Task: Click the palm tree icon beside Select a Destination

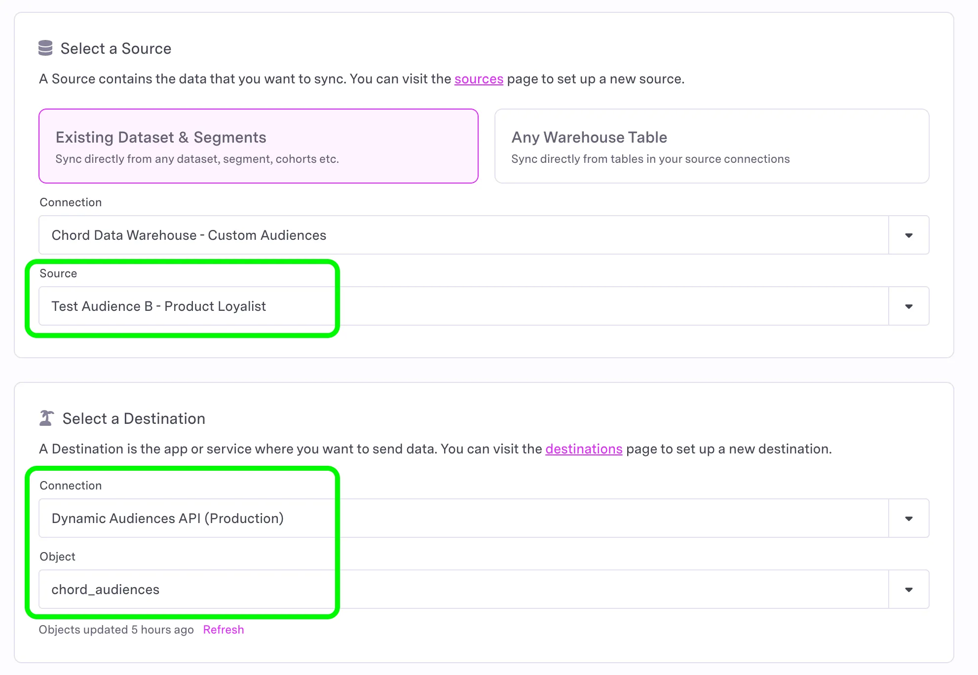Action: (x=46, y=418)
